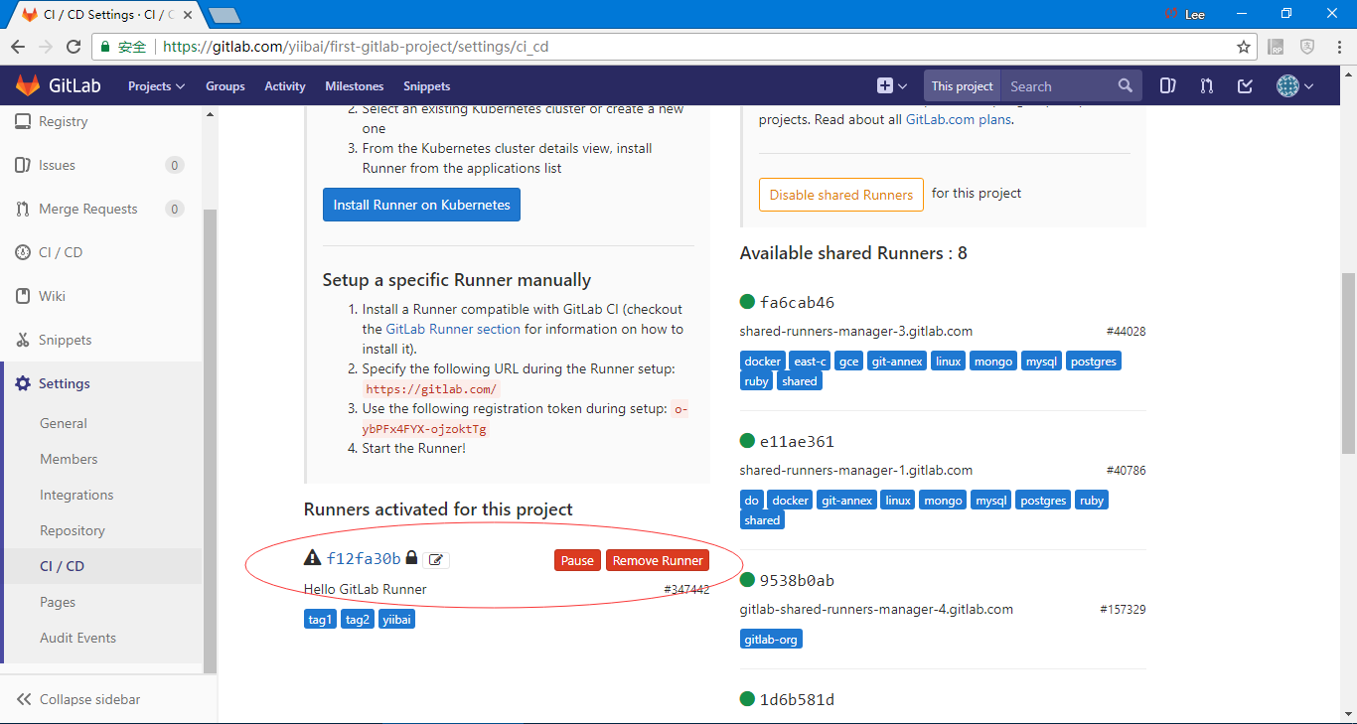Click the Snippets scissors sidebar icon
1357x724 pixels.
coord(22,340)
